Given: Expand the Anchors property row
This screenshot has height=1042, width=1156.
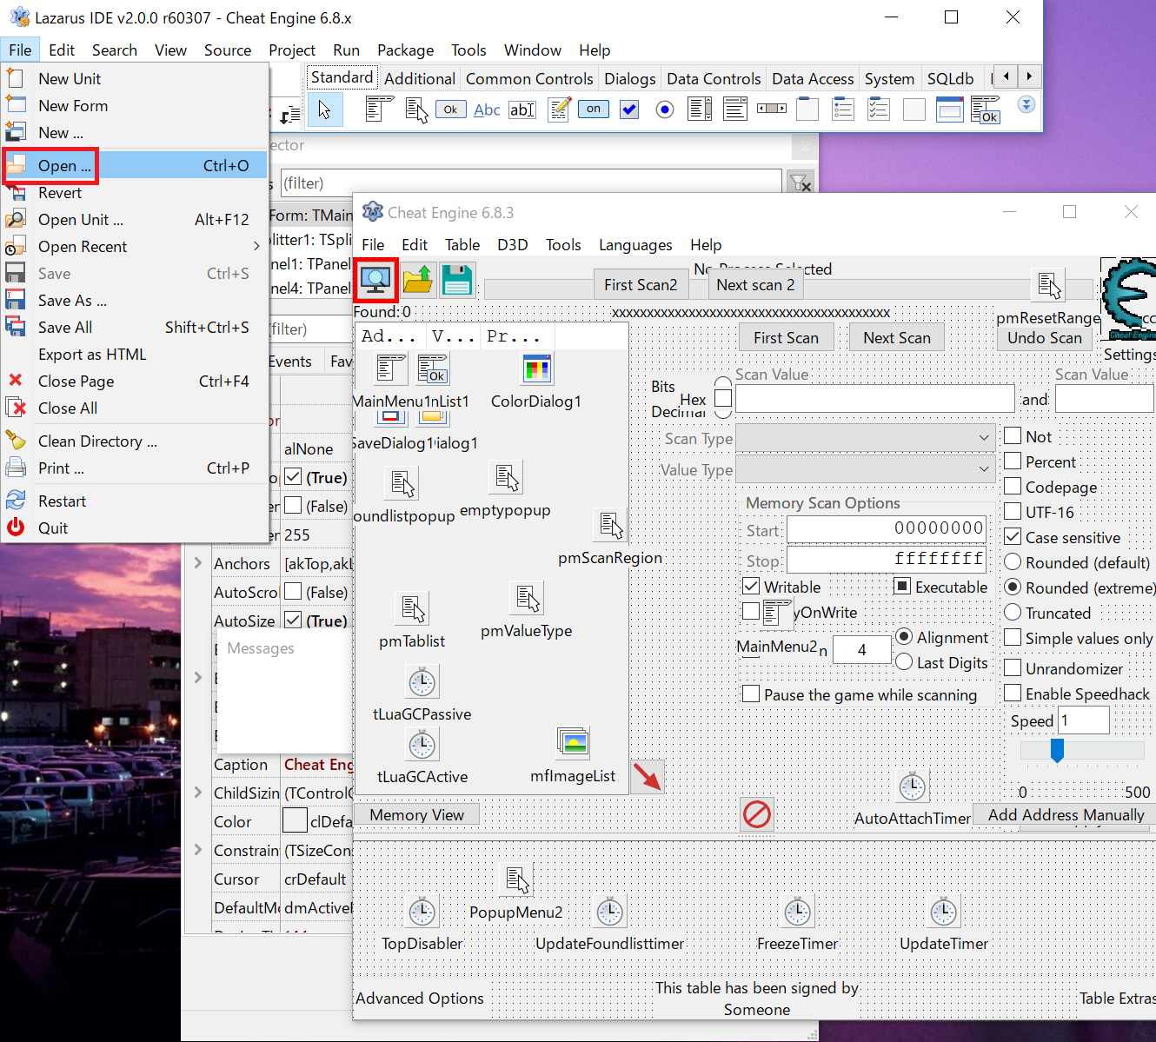Looking at the screenshot, I should [198, 563].
